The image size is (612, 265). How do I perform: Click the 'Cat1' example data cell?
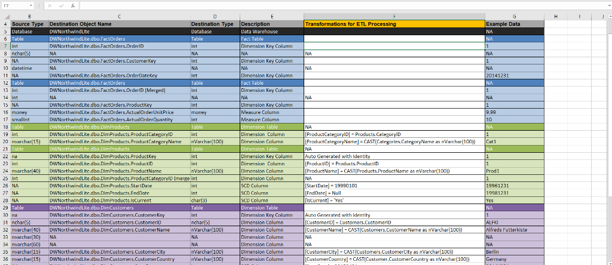515,142
